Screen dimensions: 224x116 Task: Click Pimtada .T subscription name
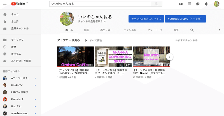tap(17, 99)
